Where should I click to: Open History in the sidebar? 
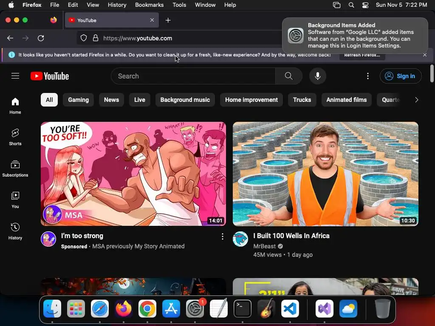click(15, 231)
